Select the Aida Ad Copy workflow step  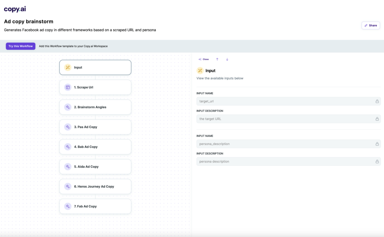(95, 166)
